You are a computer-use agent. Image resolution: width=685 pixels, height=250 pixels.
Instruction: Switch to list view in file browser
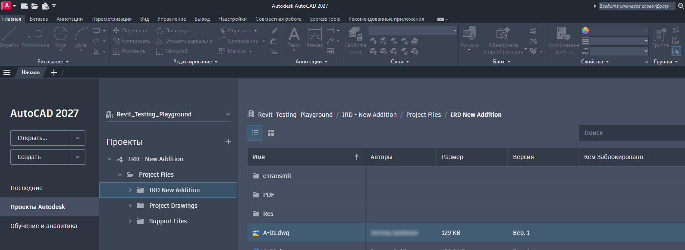[255, 133]
